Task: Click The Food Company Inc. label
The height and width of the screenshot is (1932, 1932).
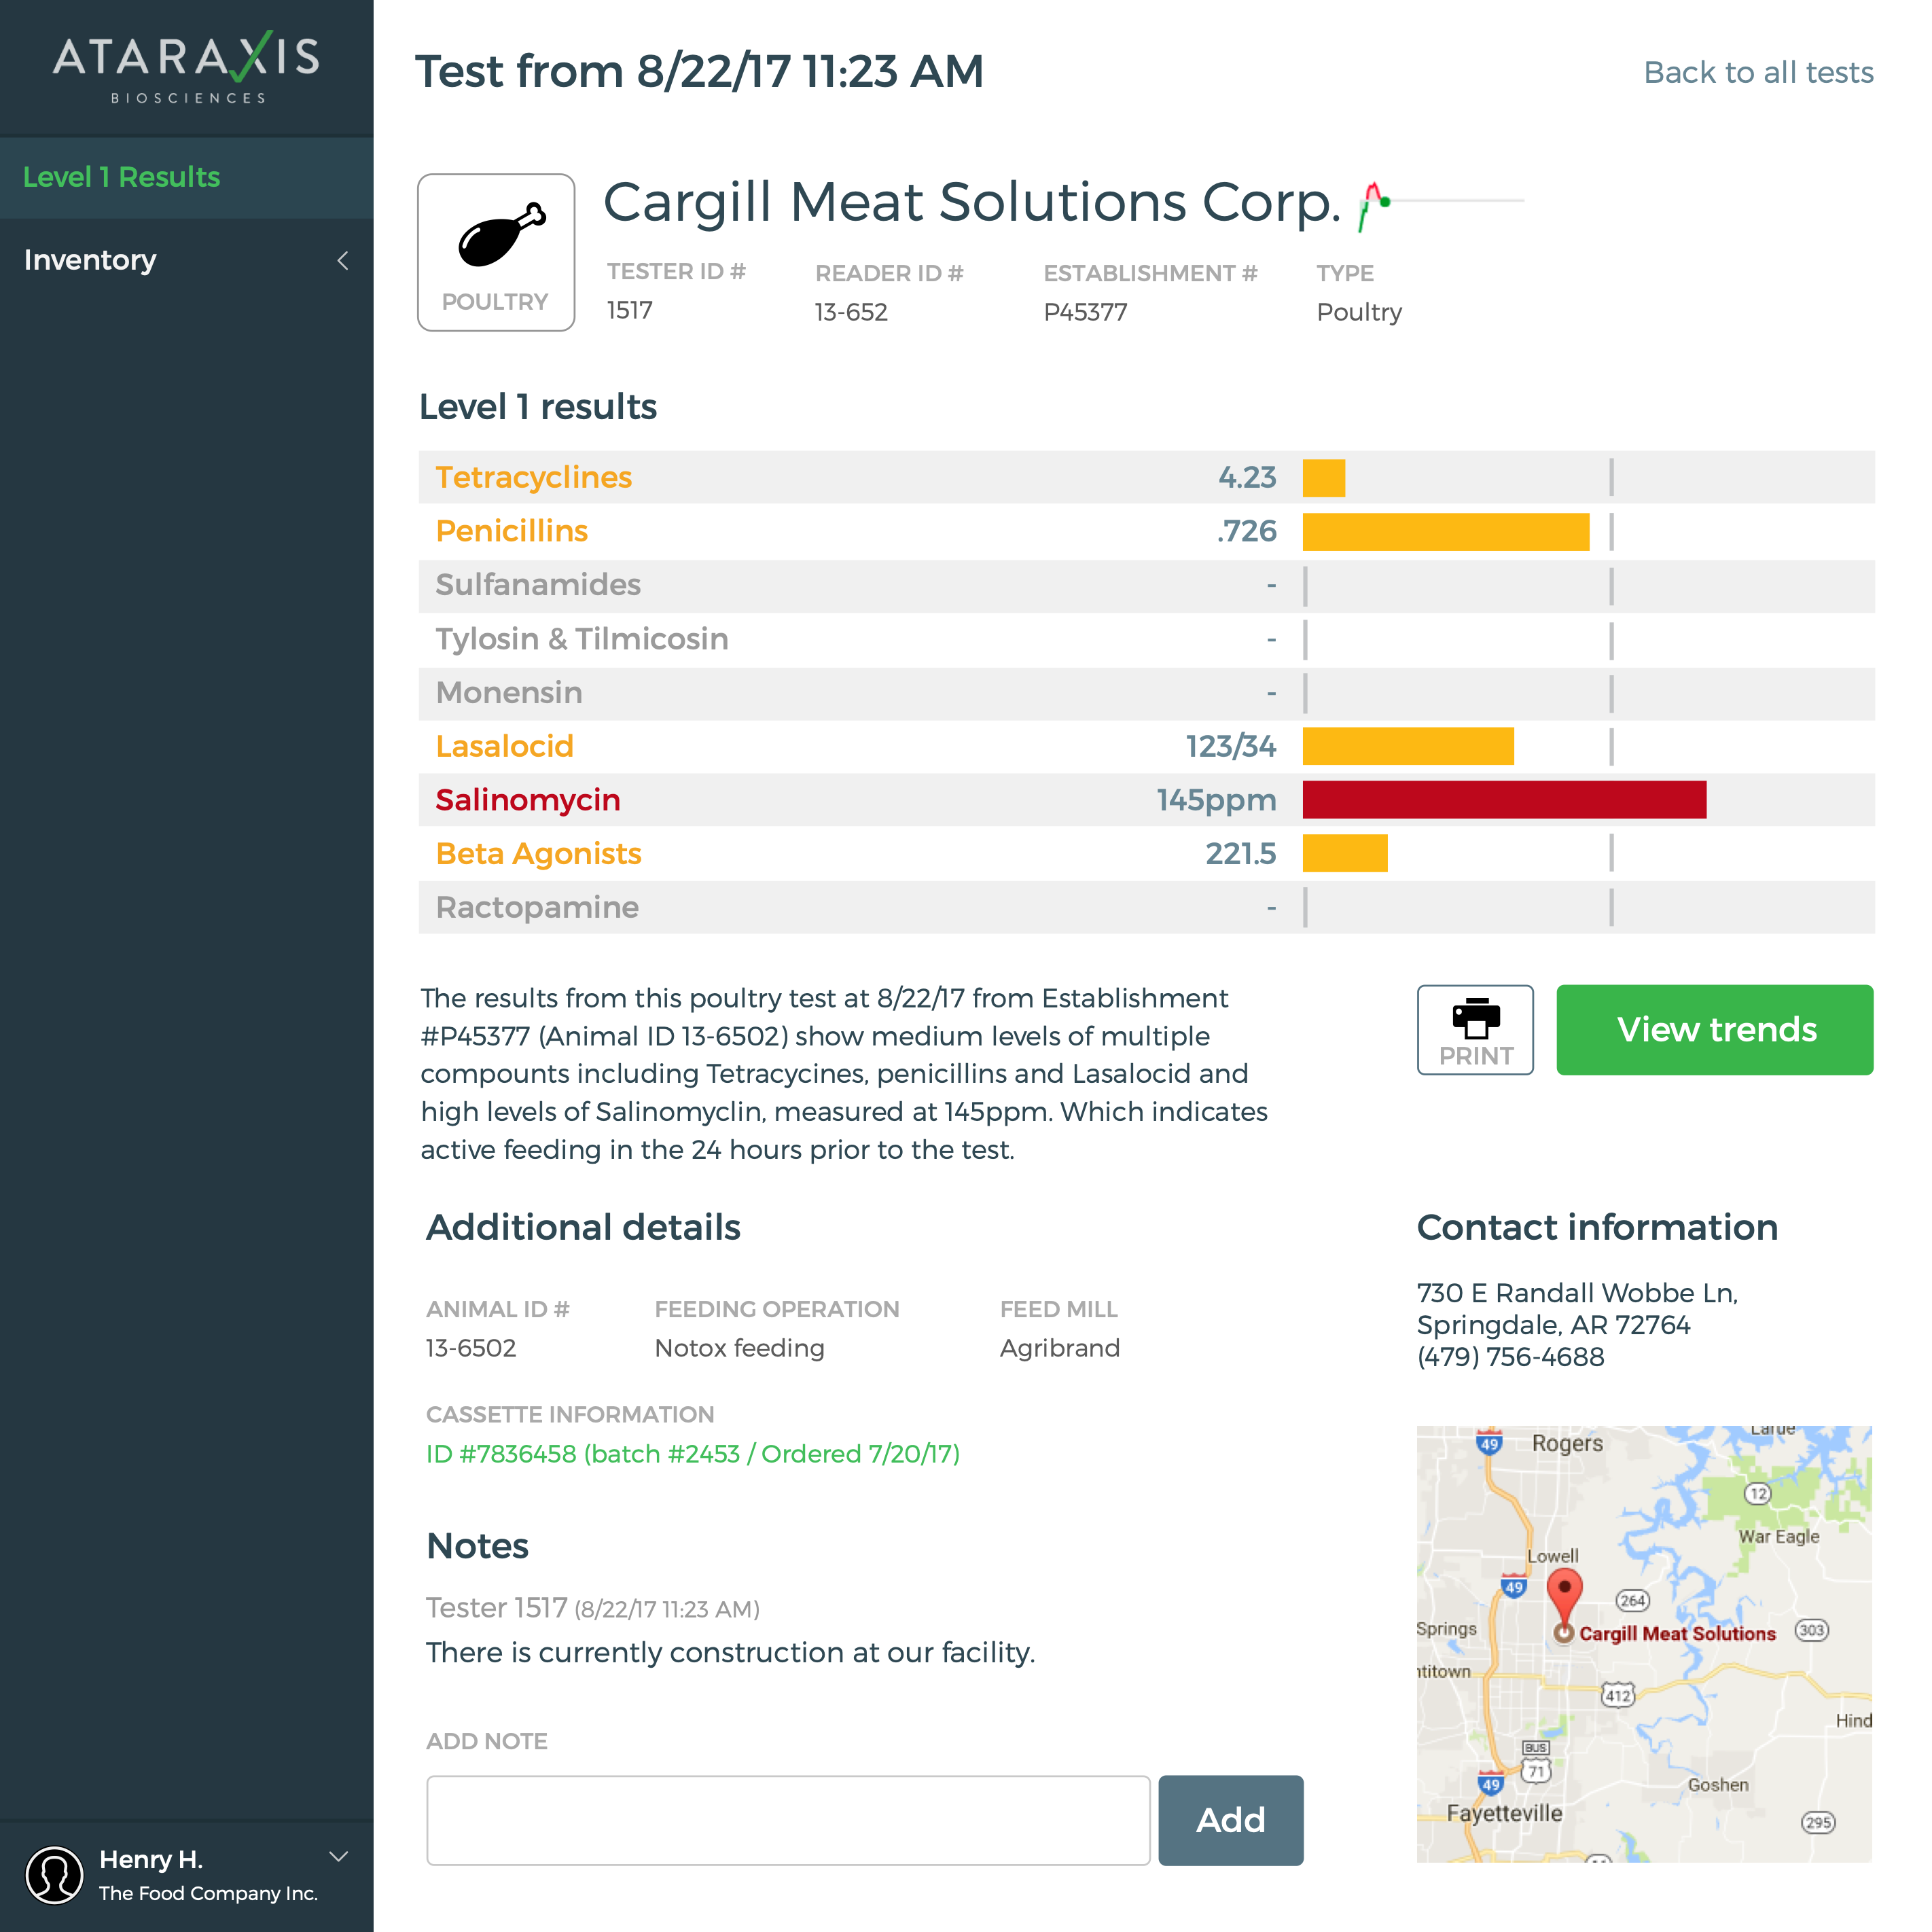Action: [x=208, y=1894]
